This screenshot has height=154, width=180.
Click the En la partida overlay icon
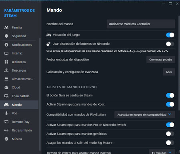6,96
